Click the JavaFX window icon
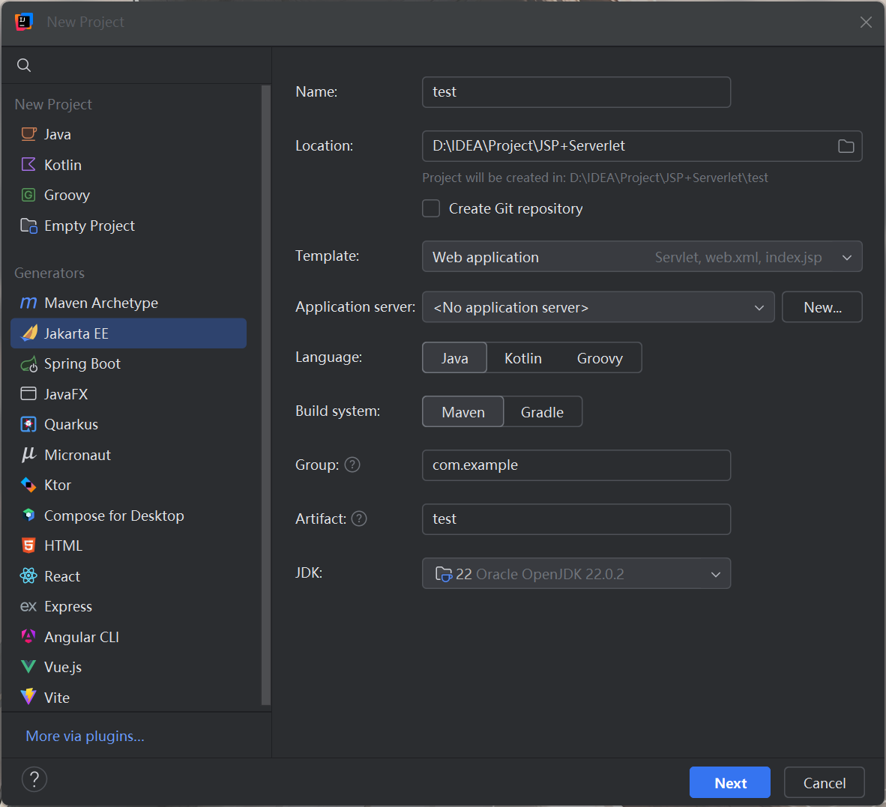The width and height of the screenshot is (886, 807). coord(28,393)
